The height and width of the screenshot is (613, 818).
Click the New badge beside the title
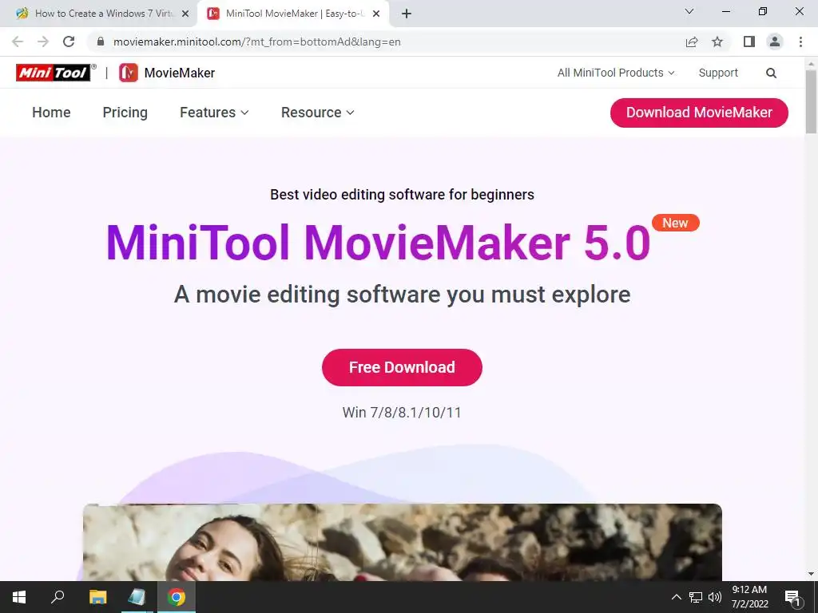(676, 223)
